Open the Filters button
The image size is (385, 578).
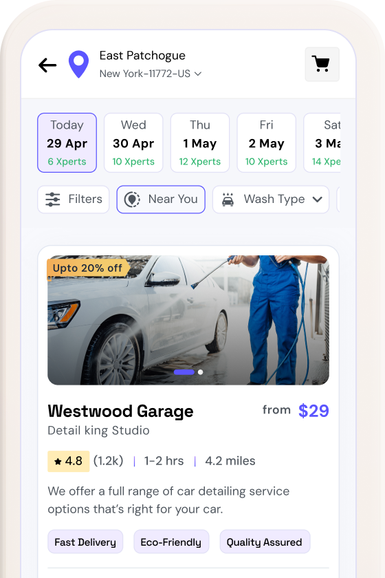[x=74, y=200]
